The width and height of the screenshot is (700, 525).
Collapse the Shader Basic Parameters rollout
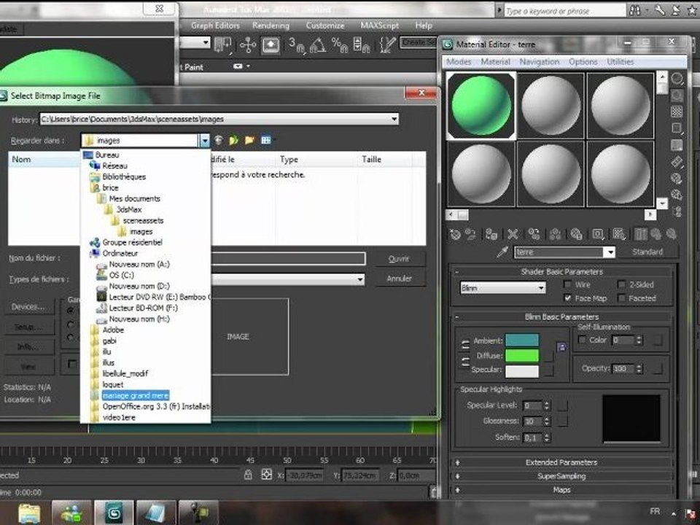[x=561, y=271]
